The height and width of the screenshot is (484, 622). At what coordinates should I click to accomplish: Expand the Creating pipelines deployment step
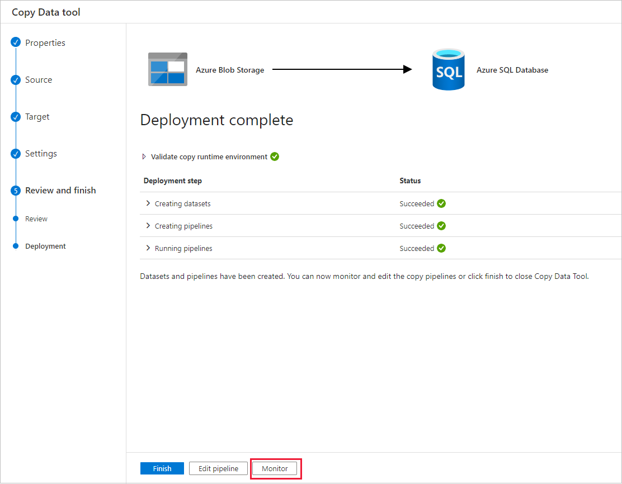point(148,226)
